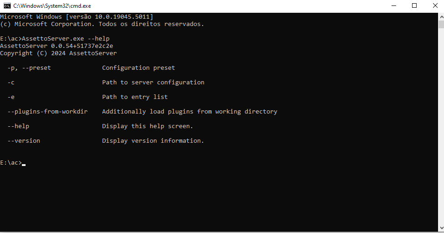Click the -c option flag
This screenshot has height=233, width=444.
[x=11, y=83]
